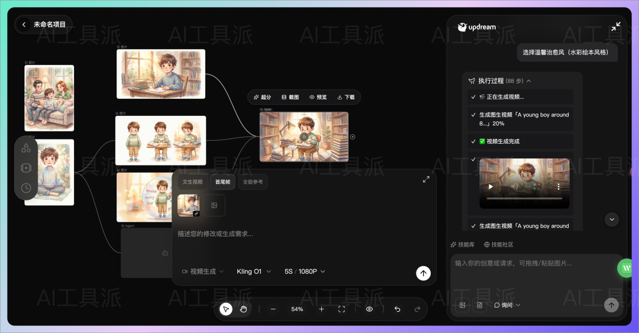Screen dimensions: 639x333
Task: Click 超分 upscale button on video toolbar
Action: [262, 97]
